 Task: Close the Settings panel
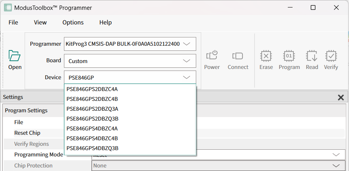[x=341, y=97]
